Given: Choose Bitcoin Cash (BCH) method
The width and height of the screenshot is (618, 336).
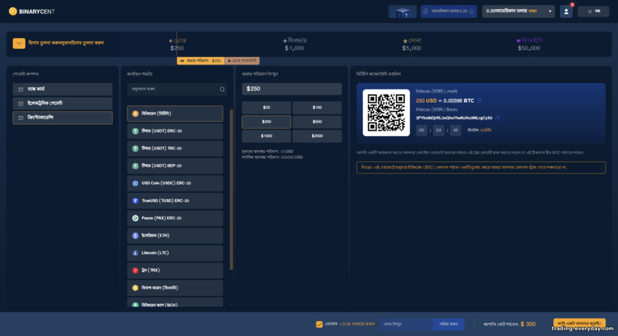Looking at the screenshot, I should (x=175, y=303).
